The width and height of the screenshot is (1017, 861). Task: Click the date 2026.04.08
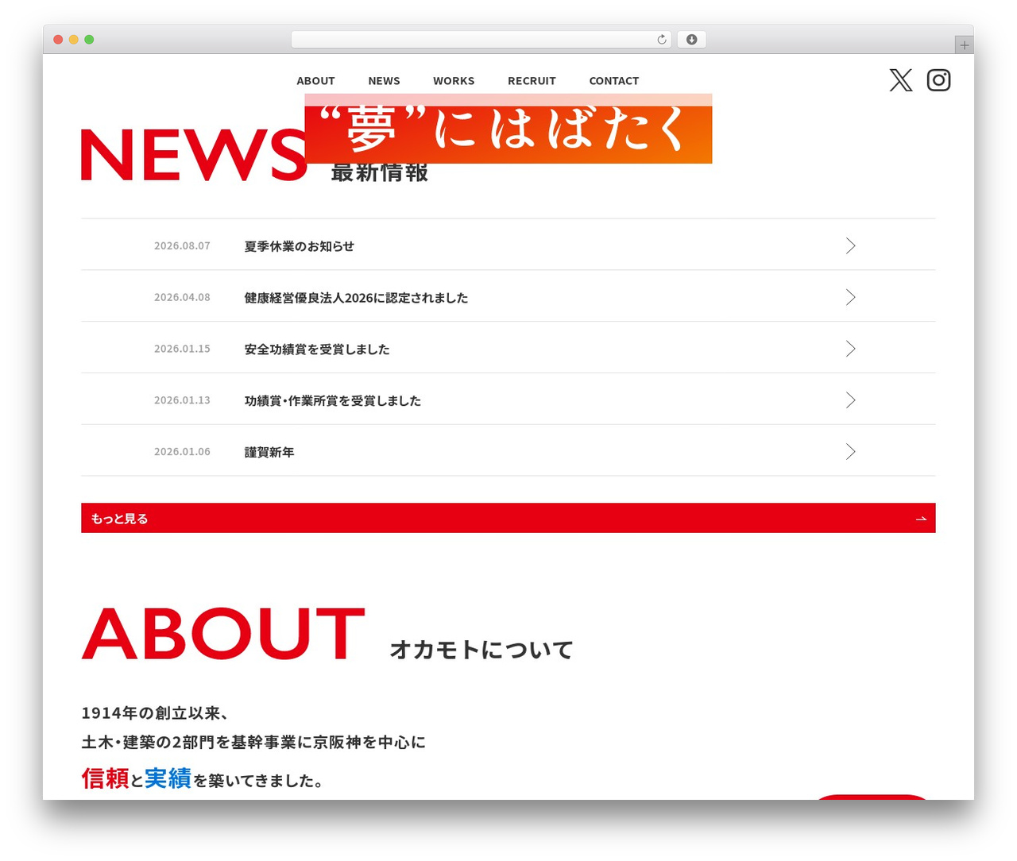182,298
